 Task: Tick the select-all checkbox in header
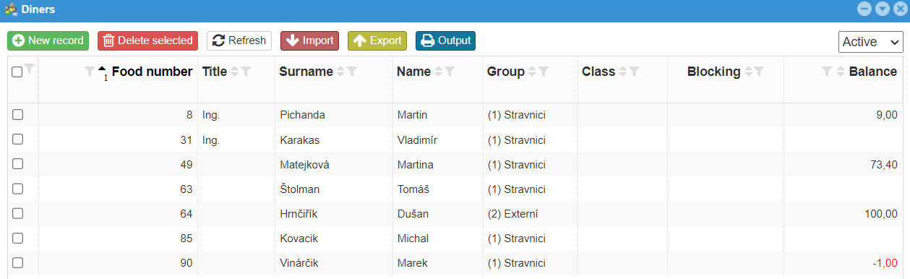[x=17, y=72]
